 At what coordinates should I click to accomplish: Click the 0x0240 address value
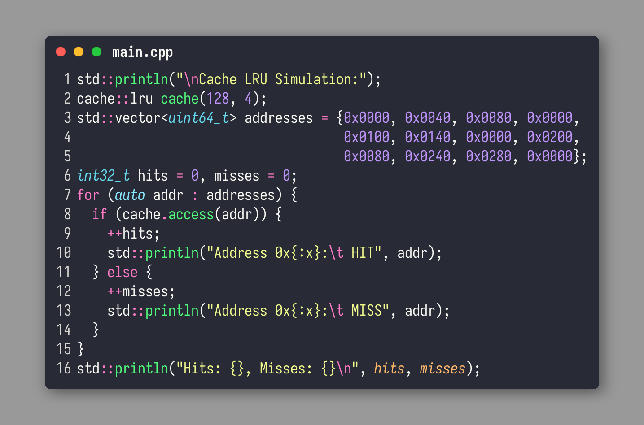(x=427, y=156)
